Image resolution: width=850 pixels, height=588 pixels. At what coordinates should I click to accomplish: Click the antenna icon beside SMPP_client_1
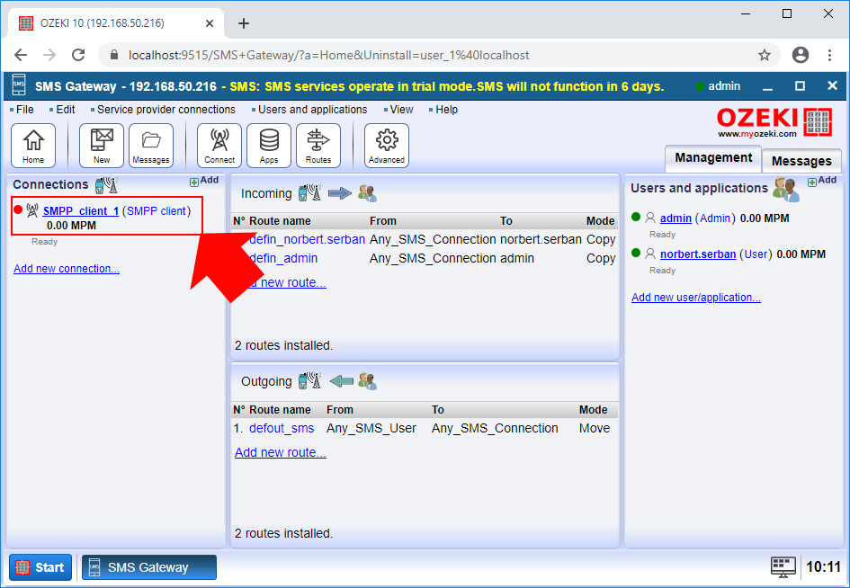tap(32, 210)
